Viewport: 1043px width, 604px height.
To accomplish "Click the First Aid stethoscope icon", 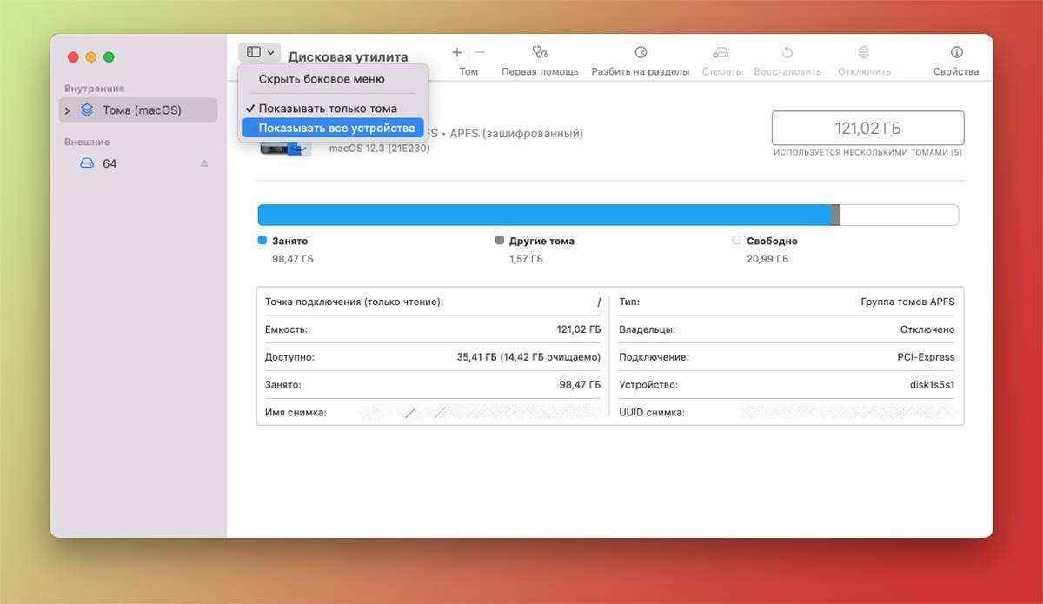I will click(x=540, y=53).
